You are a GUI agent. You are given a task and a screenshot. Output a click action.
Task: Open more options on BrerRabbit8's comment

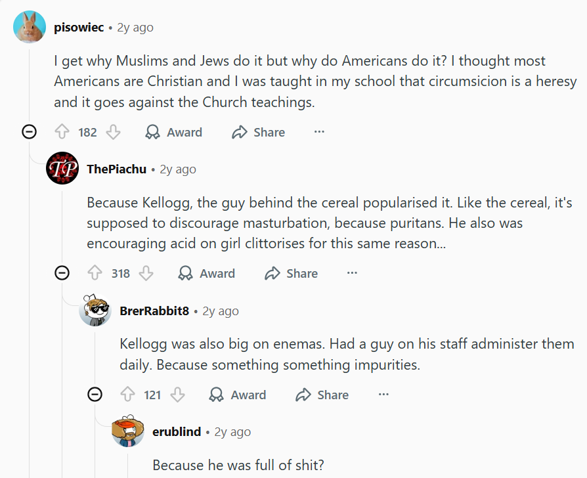click(383, 395)
